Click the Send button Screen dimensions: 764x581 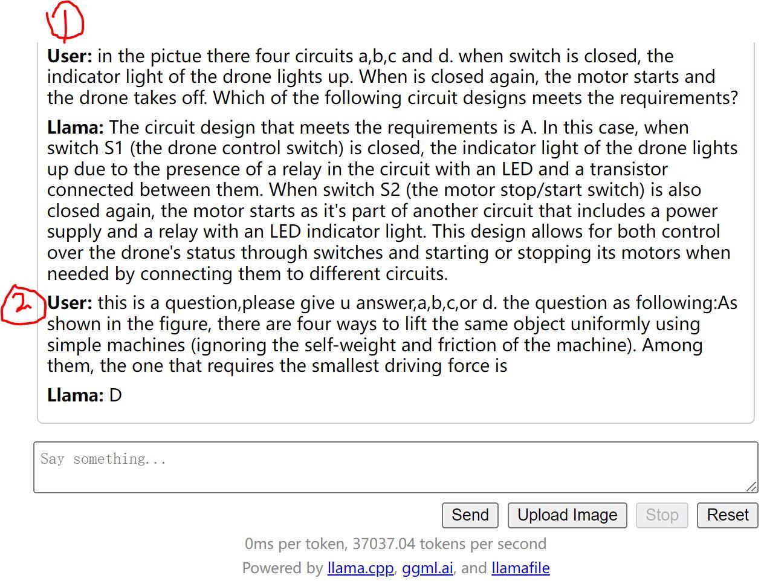[x=470, y=515]
